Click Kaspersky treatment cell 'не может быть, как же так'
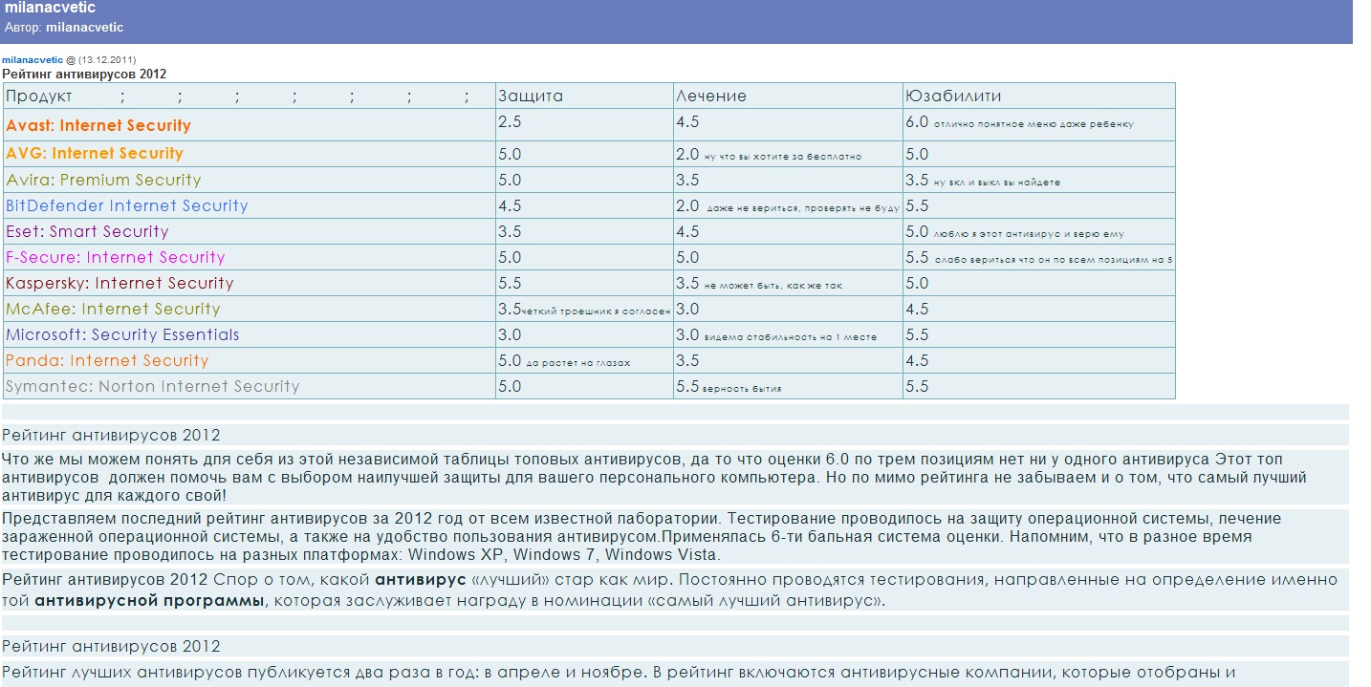1371x687 pixels. coord(788,283)
